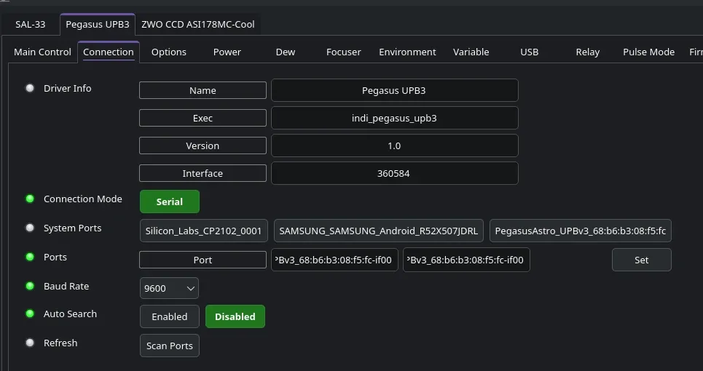
Task: Click the Auto Search status light
Action: click(x=30, y=314)
